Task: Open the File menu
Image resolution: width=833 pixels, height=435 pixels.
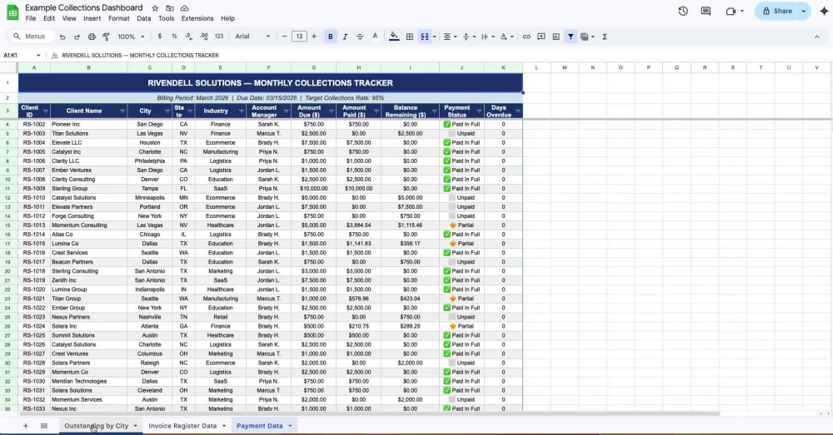Action: [31, 18]
